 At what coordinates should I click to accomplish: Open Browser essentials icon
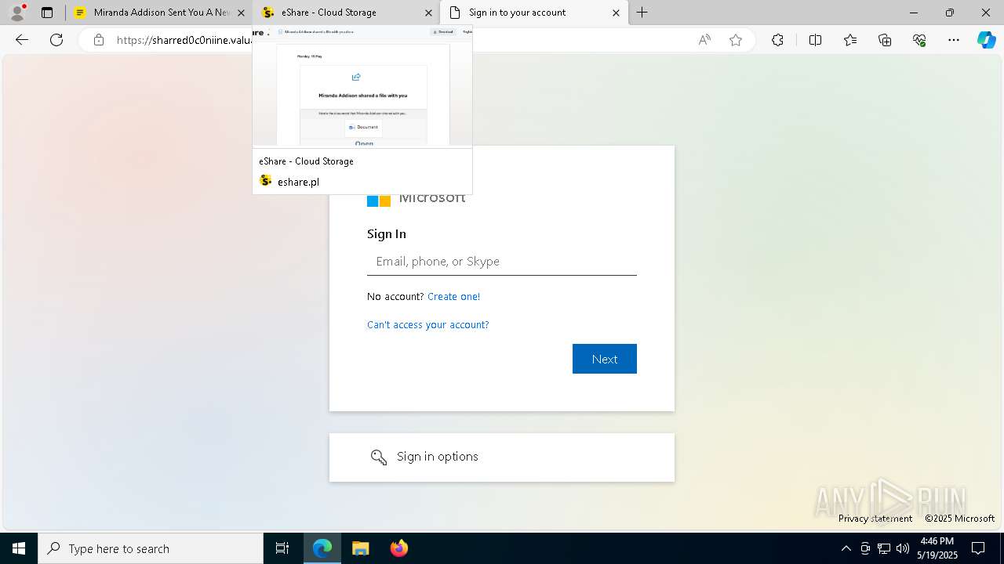coord(919,40)
